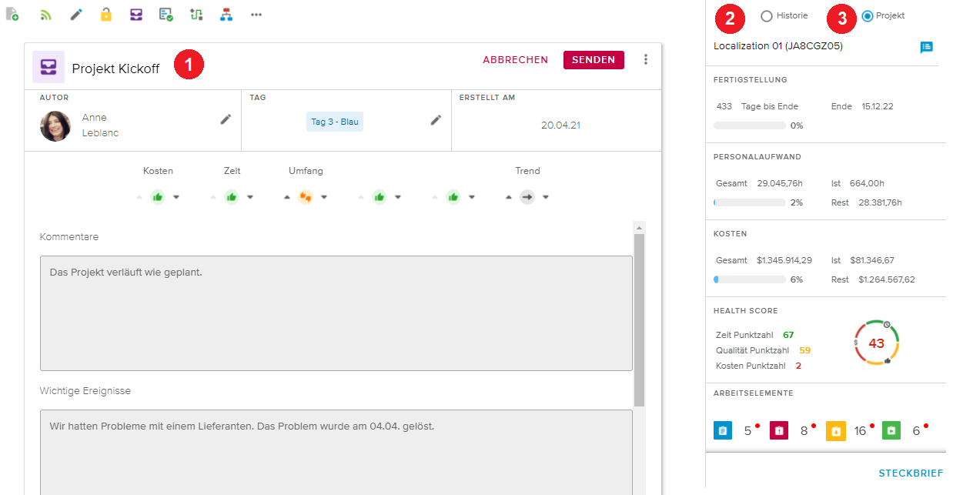Open the Trend indicator dropdown arrow

click(x=546, y=197)
